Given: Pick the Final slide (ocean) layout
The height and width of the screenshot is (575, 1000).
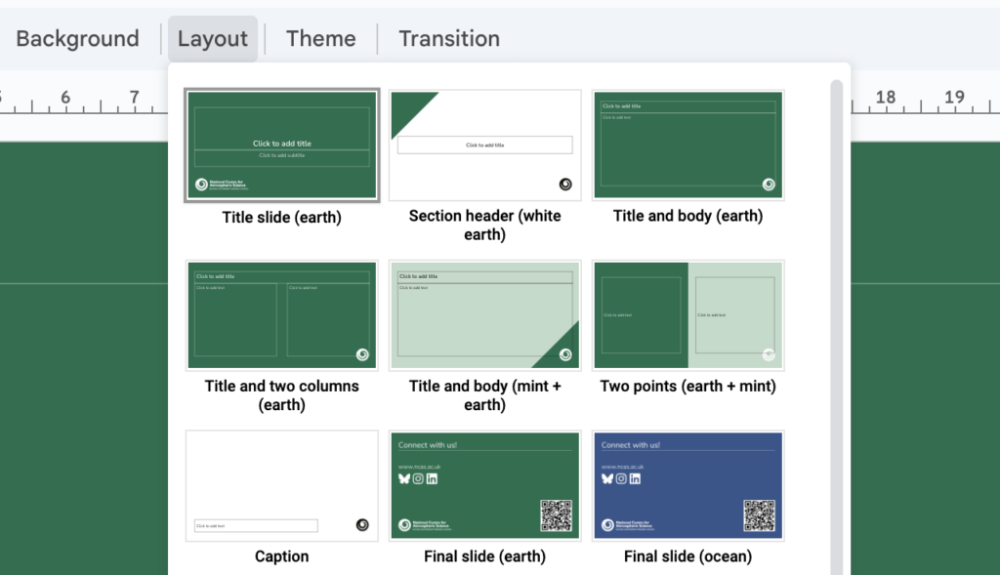Looking at the screenshot, I should coord(688,486).
